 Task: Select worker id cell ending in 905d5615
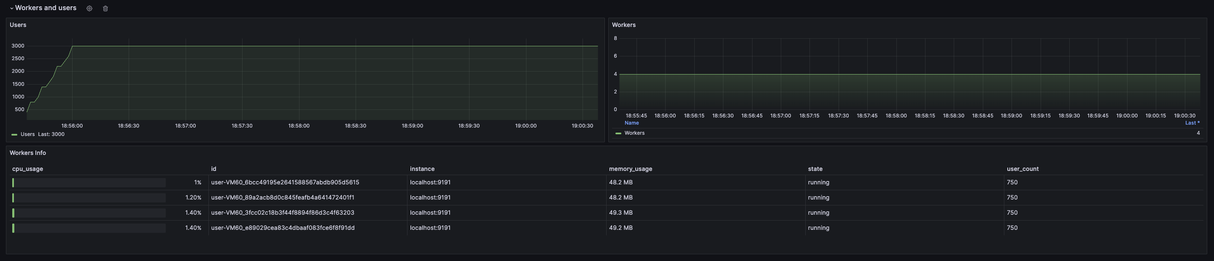pyautogui.click(x=285, y=182)
